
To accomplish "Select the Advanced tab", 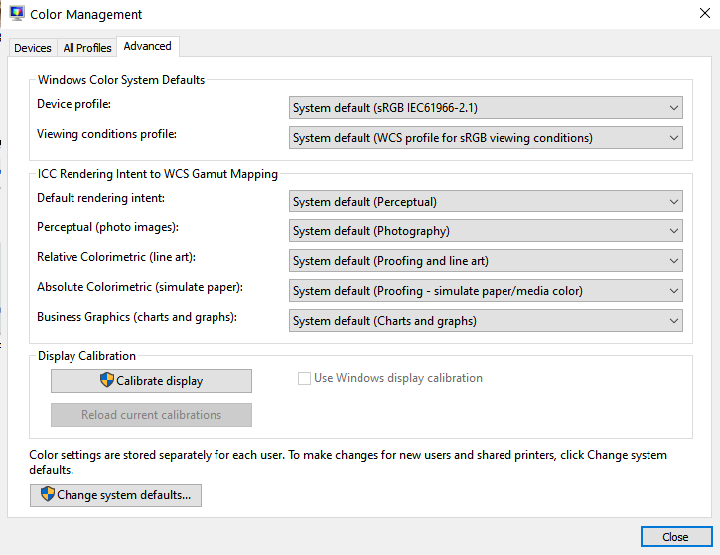I will point(147,46).
